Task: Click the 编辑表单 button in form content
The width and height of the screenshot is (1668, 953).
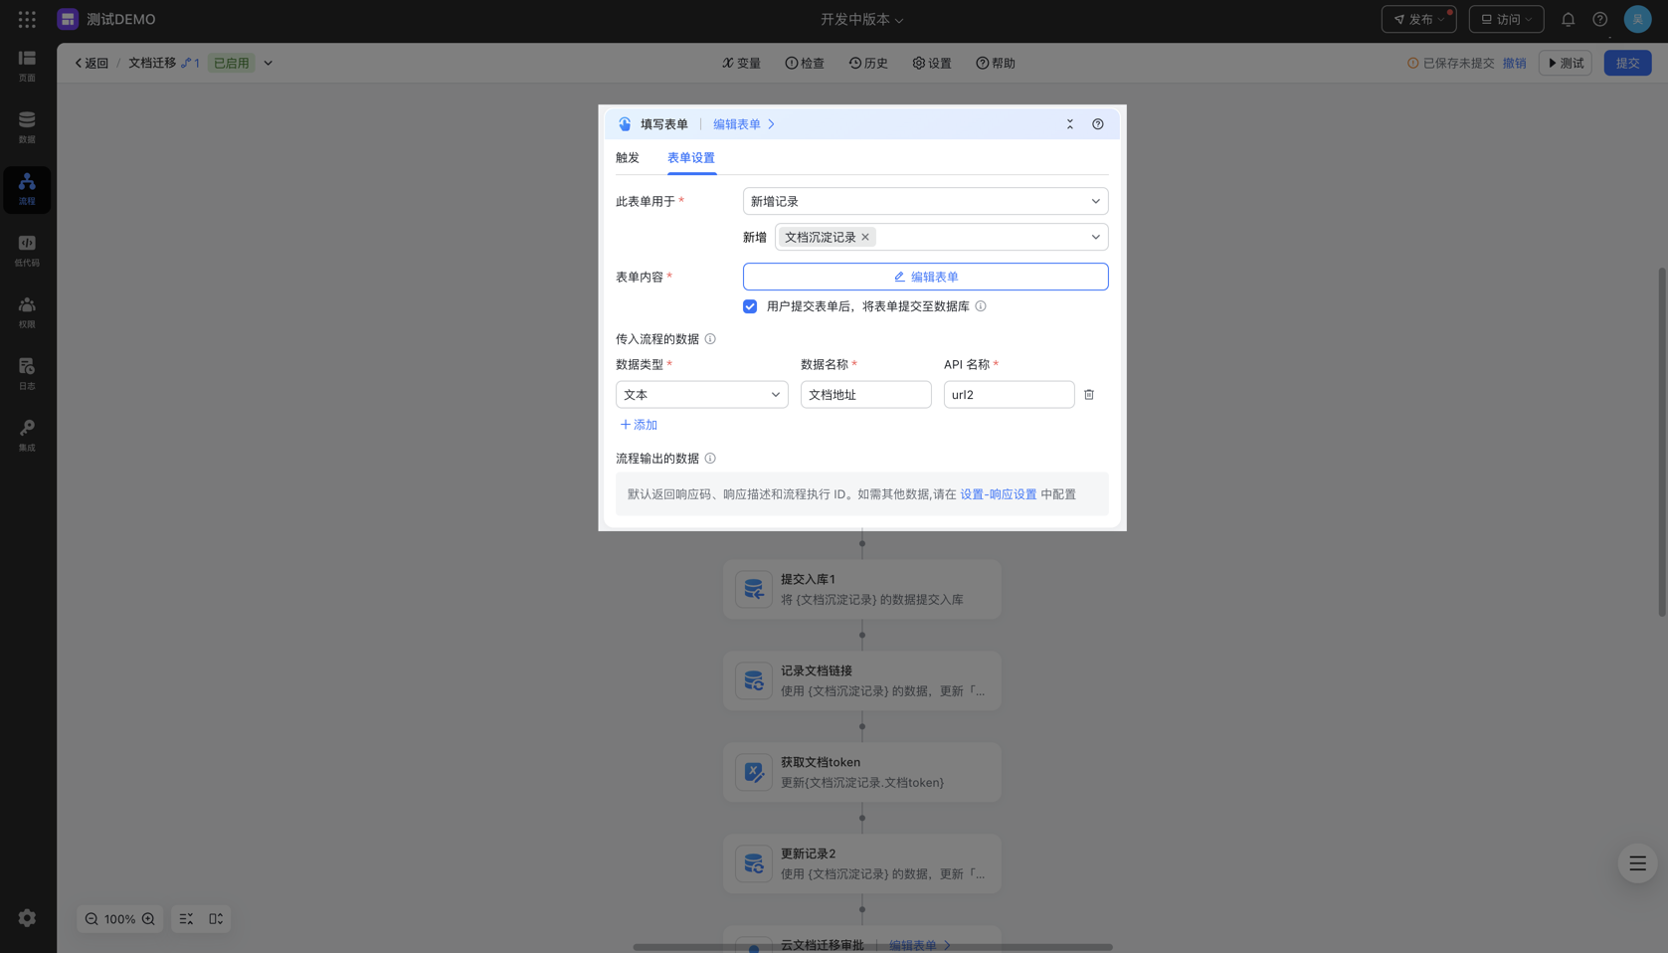Action: 925,277
